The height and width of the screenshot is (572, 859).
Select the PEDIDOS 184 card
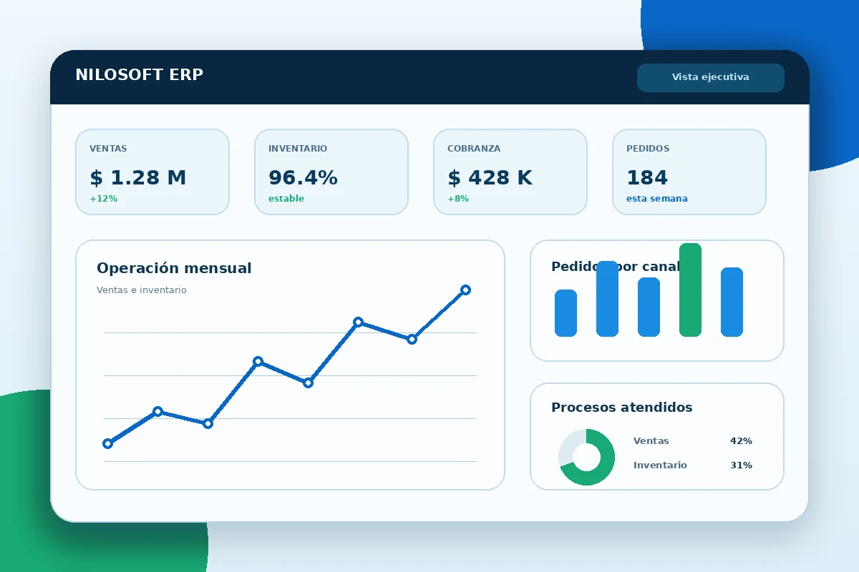tap(689, 172)
